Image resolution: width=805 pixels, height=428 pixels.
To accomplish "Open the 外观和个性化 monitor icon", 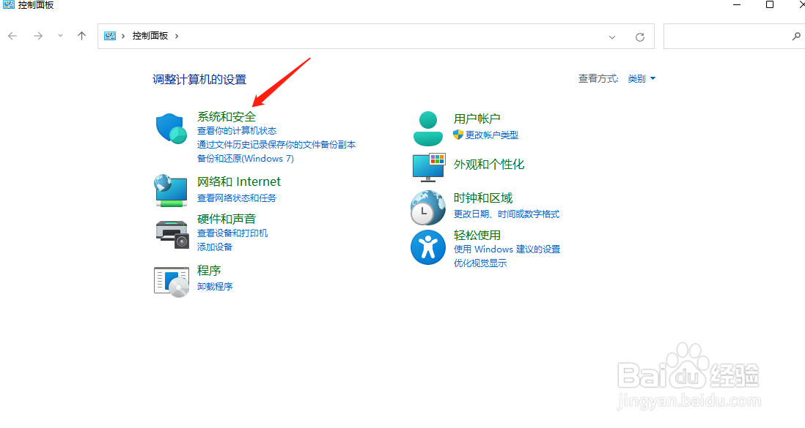I will point(429,167).
